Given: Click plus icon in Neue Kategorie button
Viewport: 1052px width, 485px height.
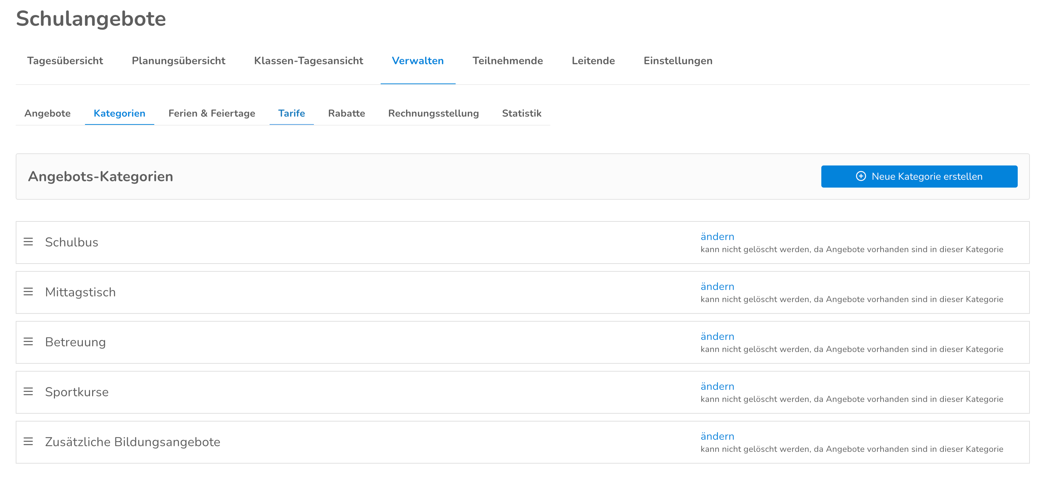Looking at the screenshot, I should 861,176.
